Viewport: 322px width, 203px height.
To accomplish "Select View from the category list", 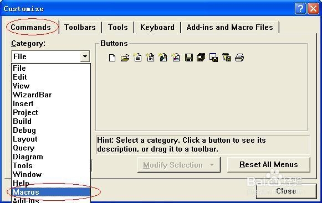I will (51, 86).
